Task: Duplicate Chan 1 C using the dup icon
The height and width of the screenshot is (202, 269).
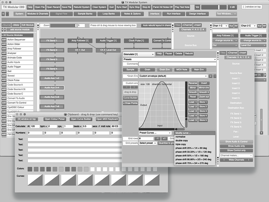Action: (231, 26)
